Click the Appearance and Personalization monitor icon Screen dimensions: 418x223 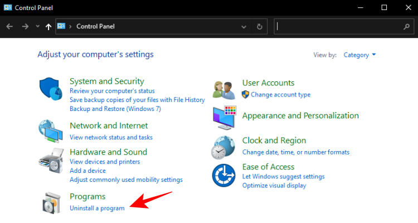[225, 117]
